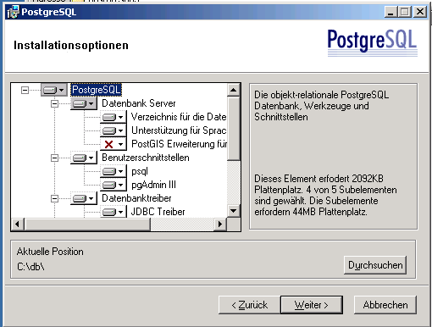Click the Durchsuchen button
This screenshot has height=327, width=432.
375,265
